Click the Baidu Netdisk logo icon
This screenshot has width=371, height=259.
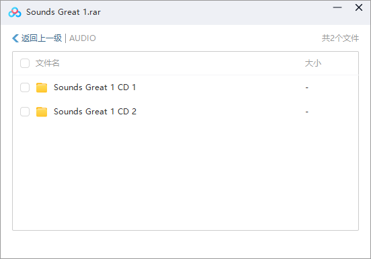coord(15,12)
